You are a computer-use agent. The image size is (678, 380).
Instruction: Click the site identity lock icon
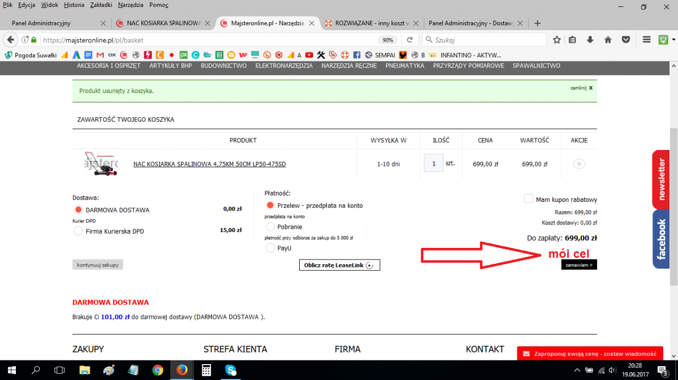point(34,40)
